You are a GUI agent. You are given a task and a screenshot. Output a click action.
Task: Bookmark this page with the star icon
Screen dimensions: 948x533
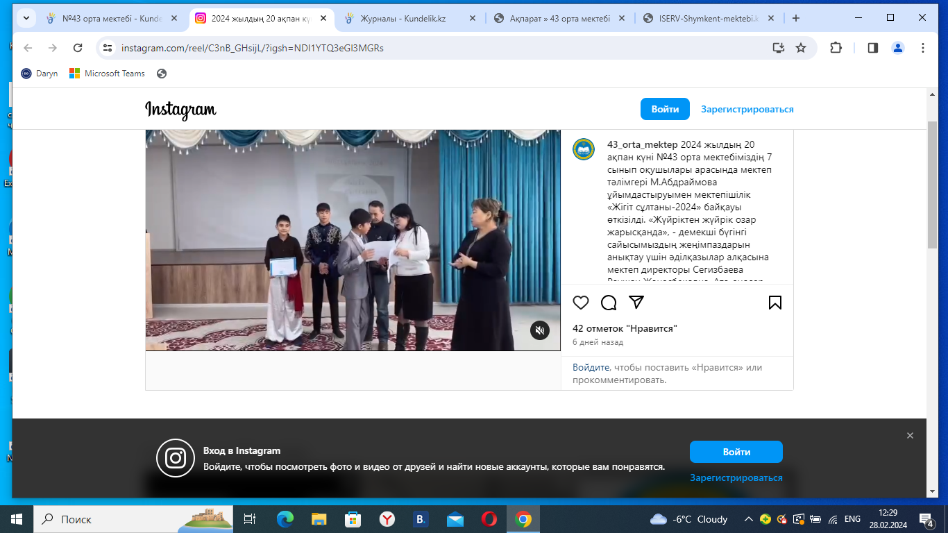tap(801, 48)
